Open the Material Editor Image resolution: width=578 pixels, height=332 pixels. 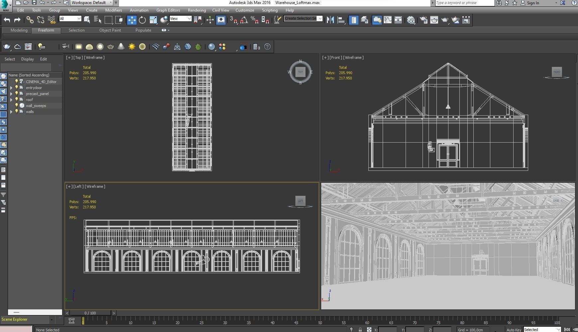(x=411, y=20)
